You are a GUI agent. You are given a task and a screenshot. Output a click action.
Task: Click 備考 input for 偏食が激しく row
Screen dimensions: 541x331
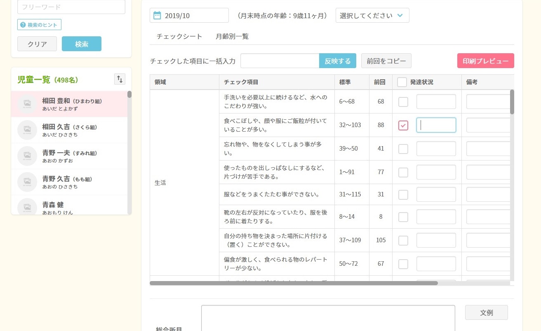488,264
